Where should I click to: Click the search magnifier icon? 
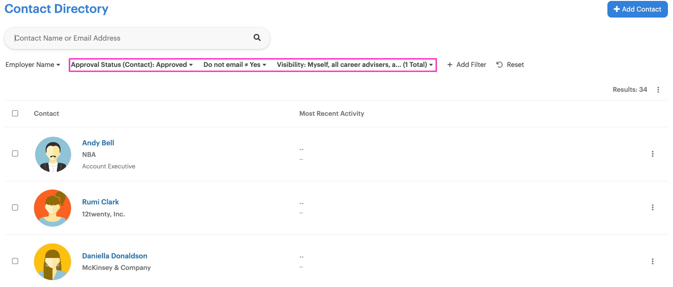(x=257, y=38)
